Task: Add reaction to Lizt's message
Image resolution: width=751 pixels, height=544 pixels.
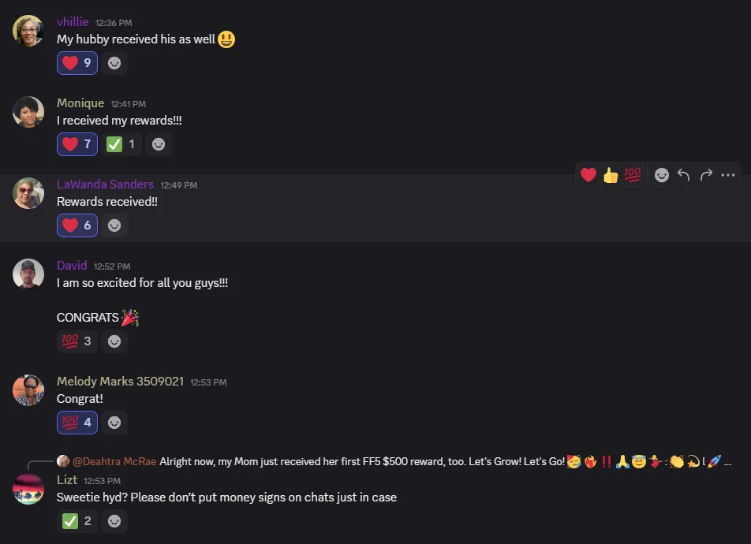Action: (x=114, y=521)
